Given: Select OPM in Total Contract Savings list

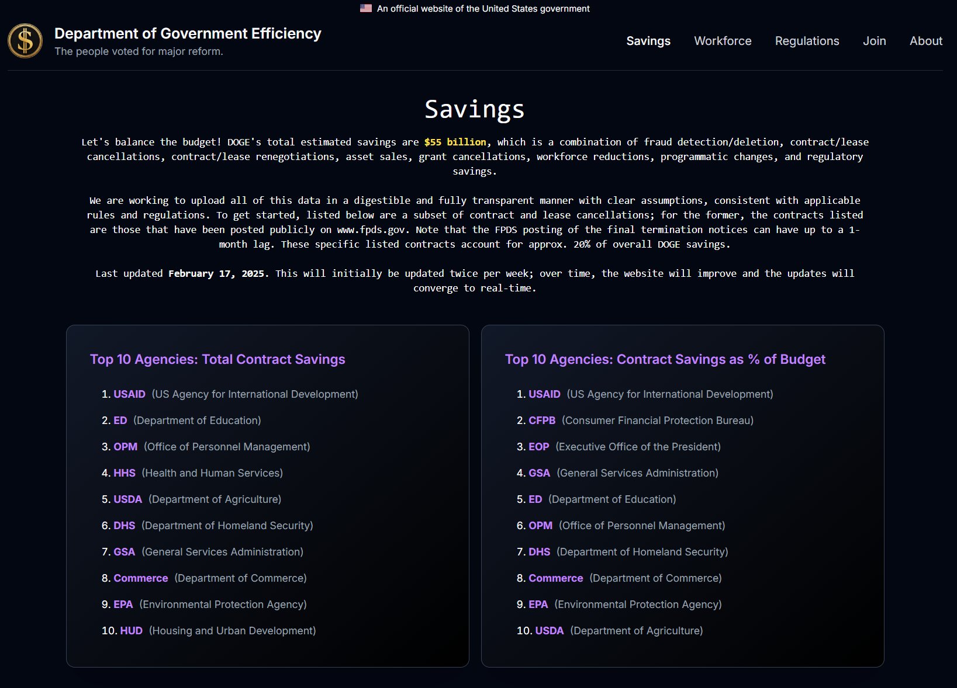Looking at the screenshot, I should point(125,447).
